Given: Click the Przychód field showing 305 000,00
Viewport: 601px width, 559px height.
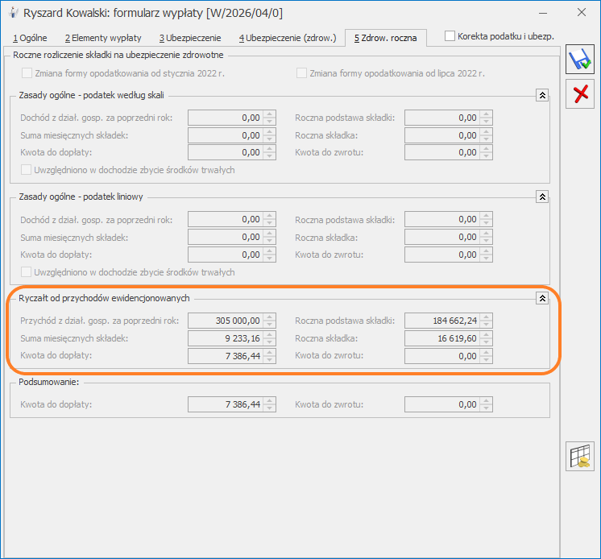Looking at the screenshot, I should (x=225, y=321).
